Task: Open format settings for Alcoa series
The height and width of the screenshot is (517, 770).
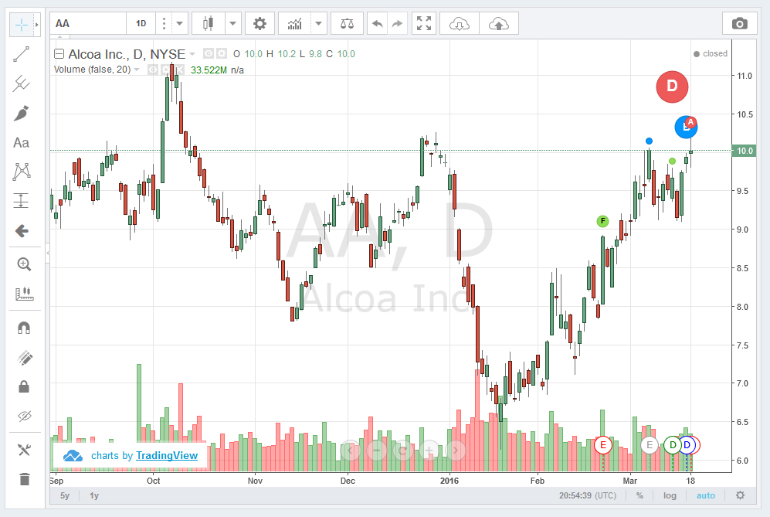Action: tap(222, 53)
